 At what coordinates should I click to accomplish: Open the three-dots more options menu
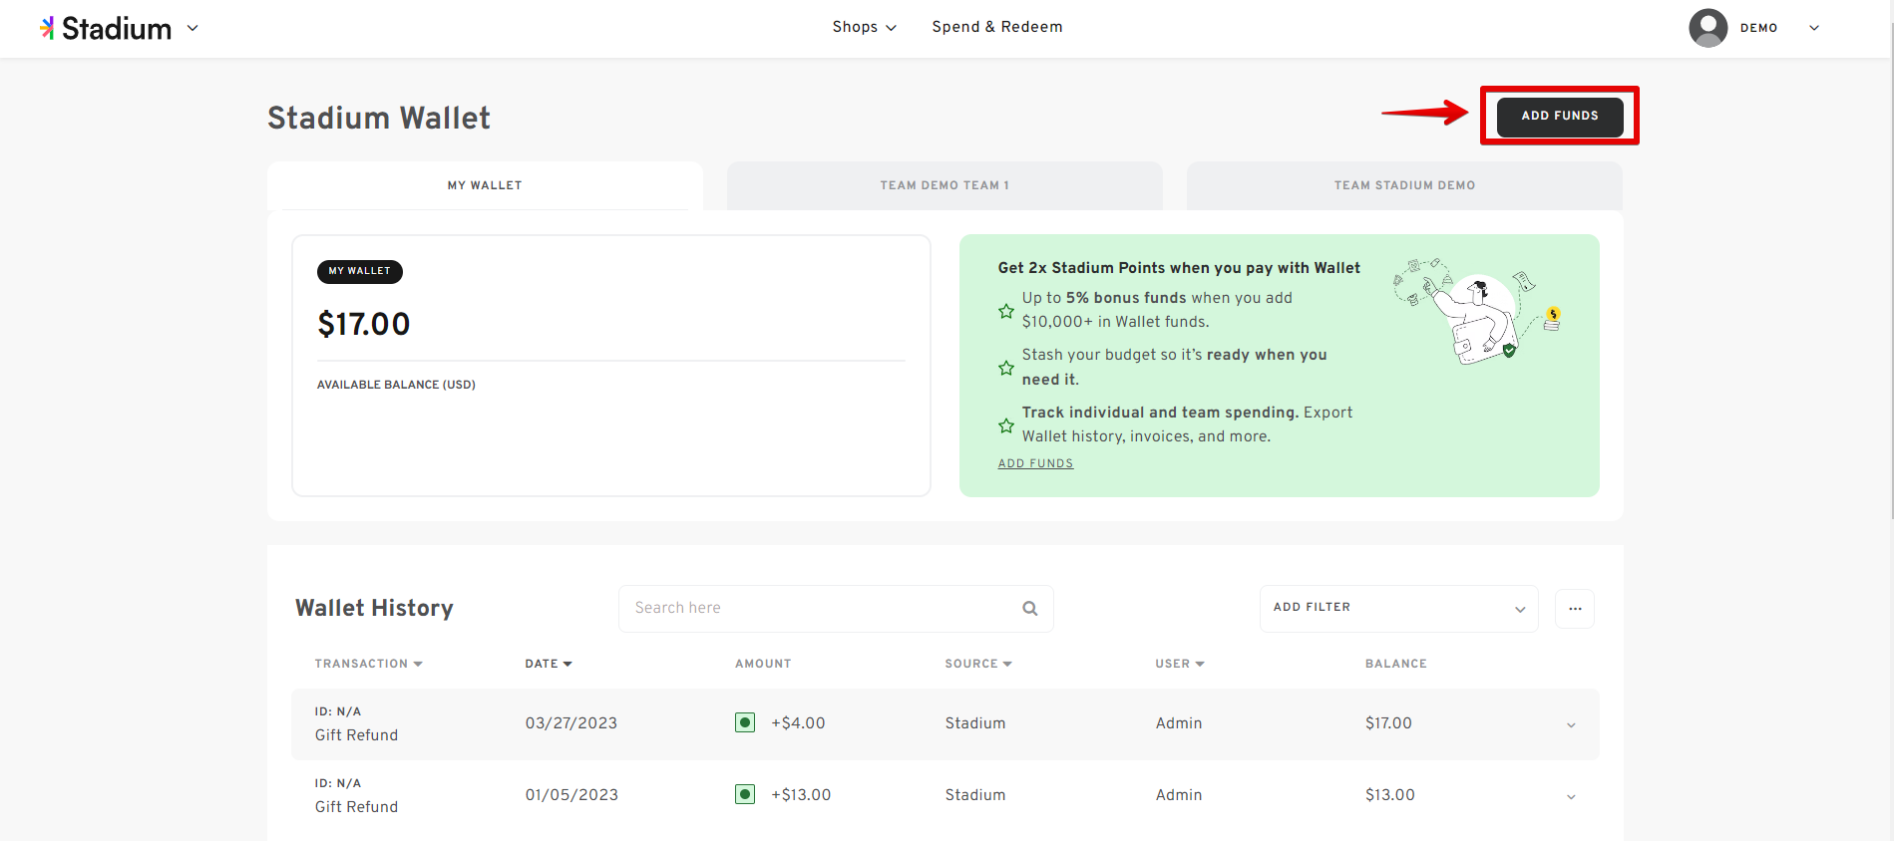click(1575, 608)
